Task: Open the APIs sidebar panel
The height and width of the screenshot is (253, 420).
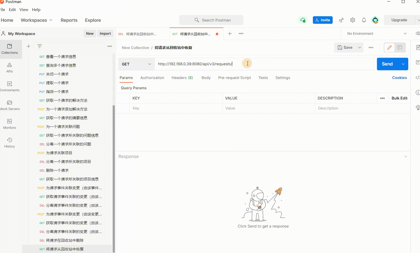Action: [x=10, y=68]
